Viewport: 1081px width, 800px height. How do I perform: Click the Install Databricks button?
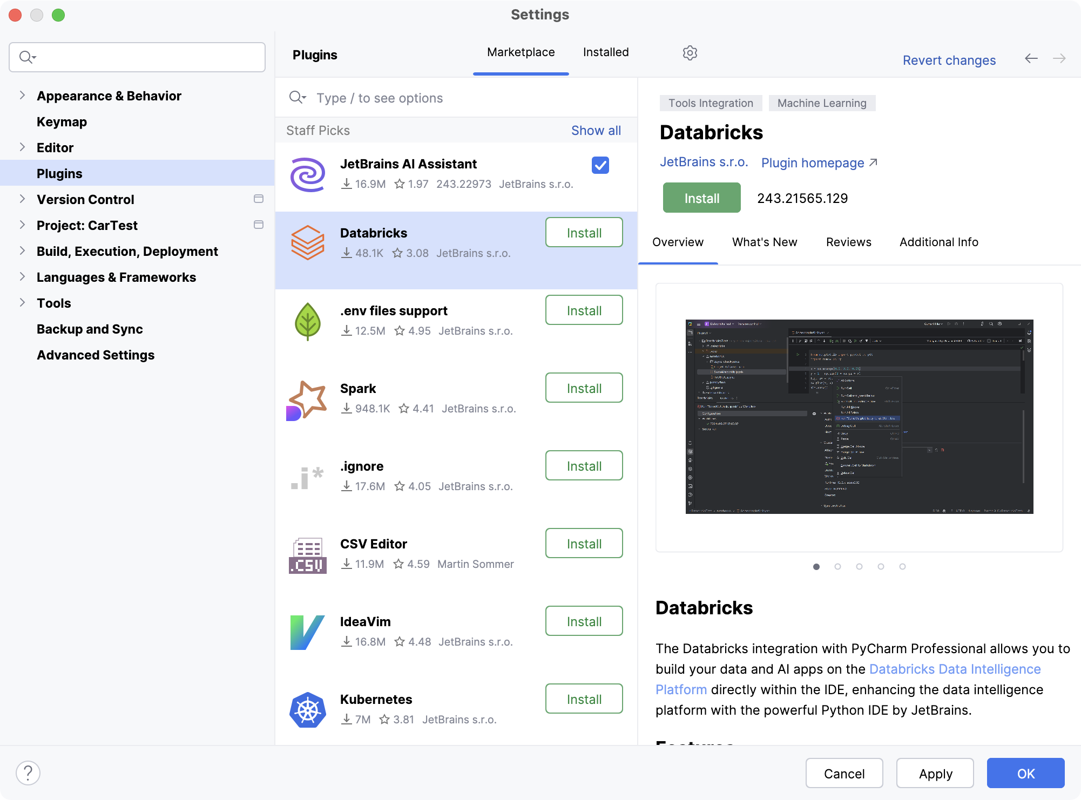coord(583,232)
